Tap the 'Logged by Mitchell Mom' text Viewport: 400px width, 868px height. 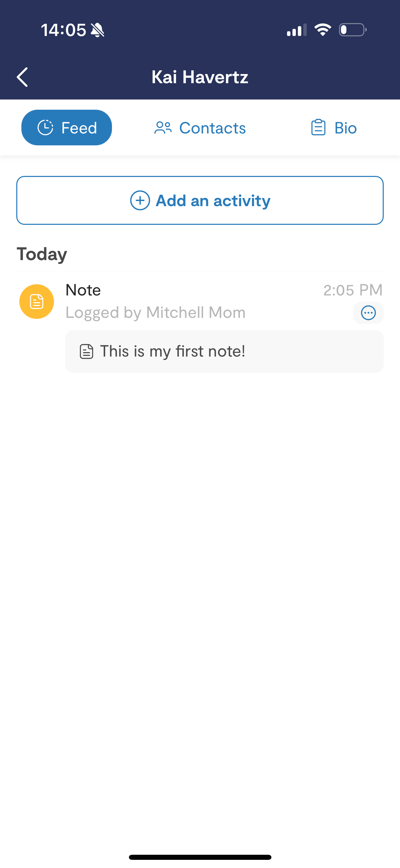click(155, 312)
